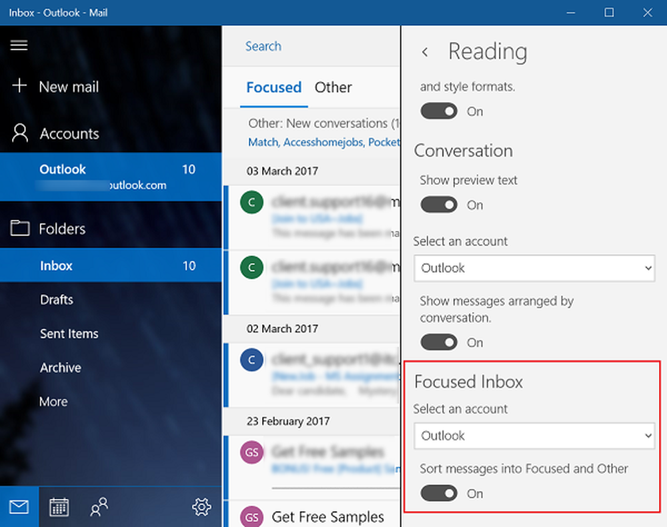This screenshot has width=667, height=527.
Task: Open the People contacts icon
Action: tap(99, 508)
